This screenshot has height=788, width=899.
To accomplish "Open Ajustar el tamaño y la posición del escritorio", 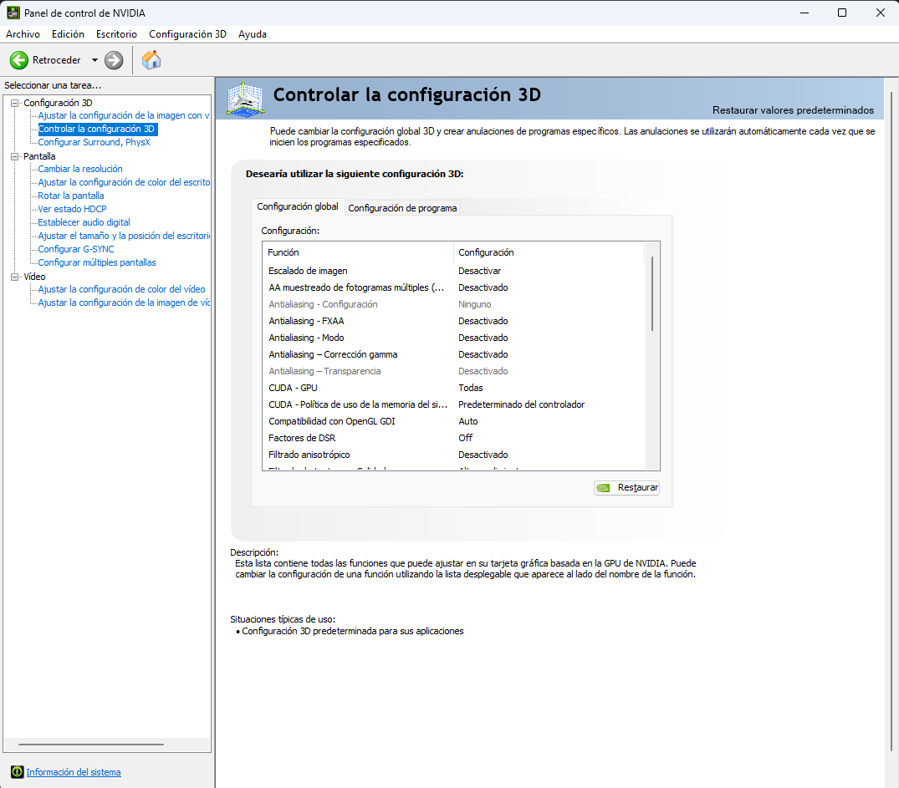I will (124, 236).
